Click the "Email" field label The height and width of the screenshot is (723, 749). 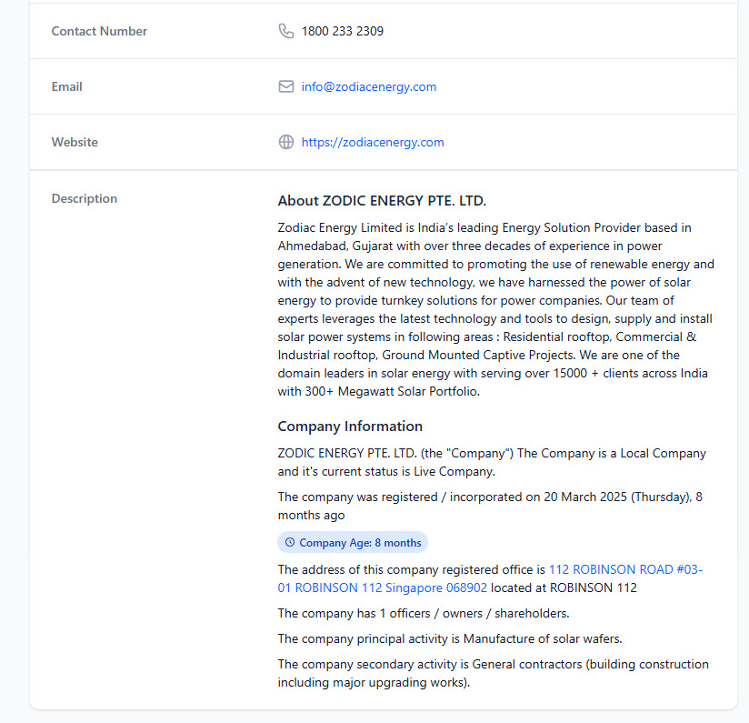coord(67,86)
